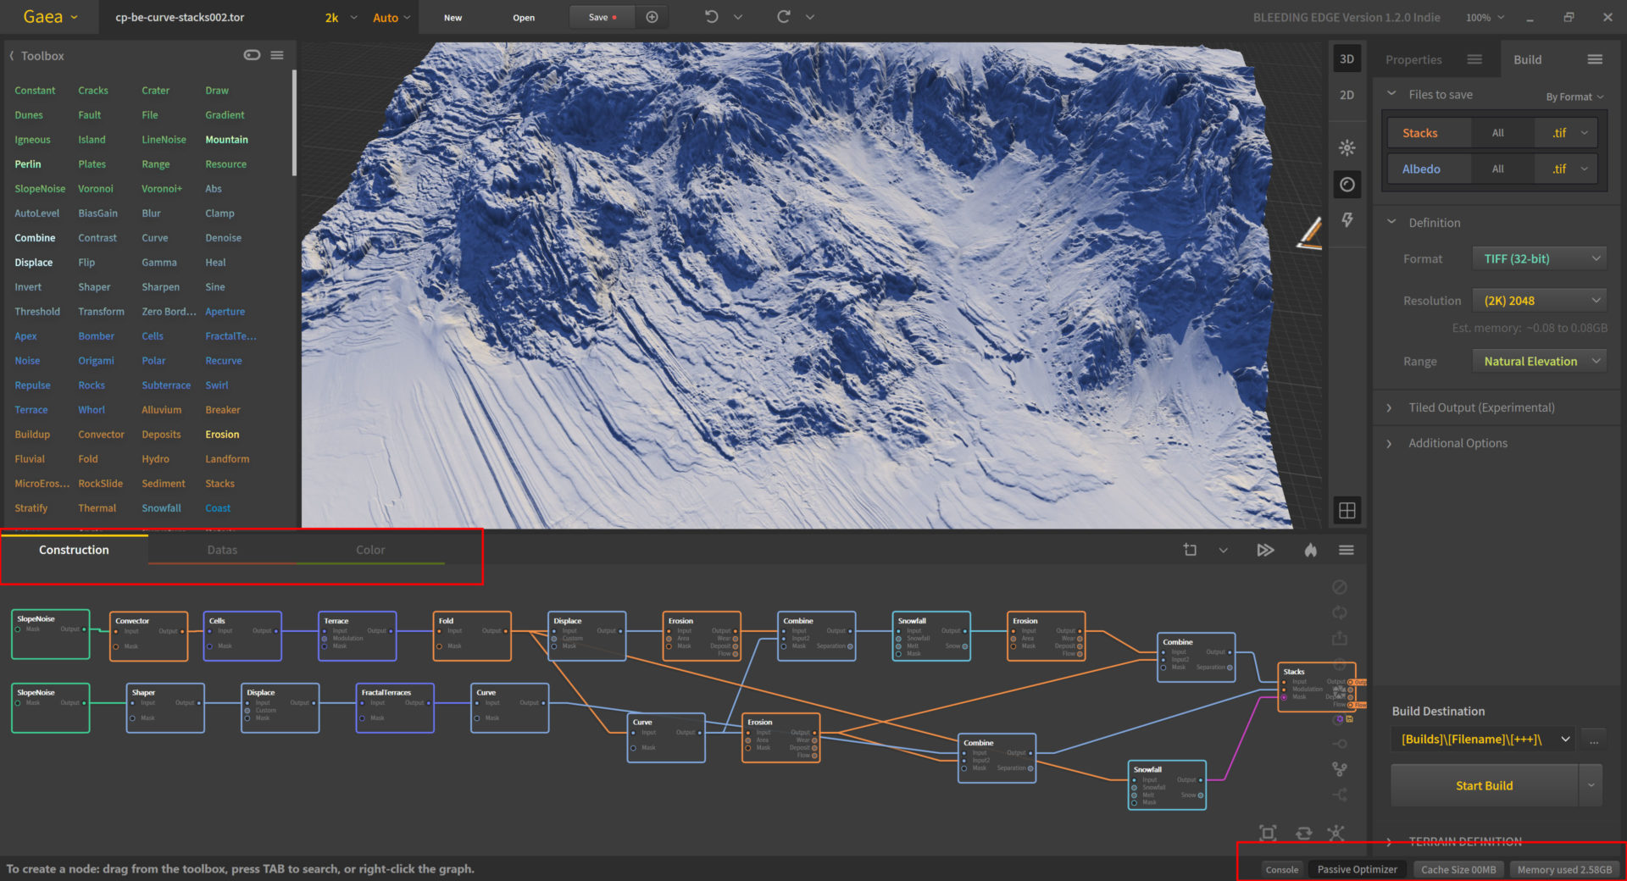Expand the Additional Options section
The image size is (1627, 881).
[x=1458, y=443]
